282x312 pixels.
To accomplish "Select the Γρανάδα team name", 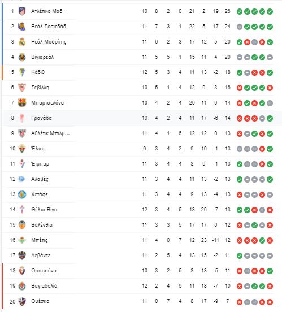I will pyautogui.click(x=41, y=118).
